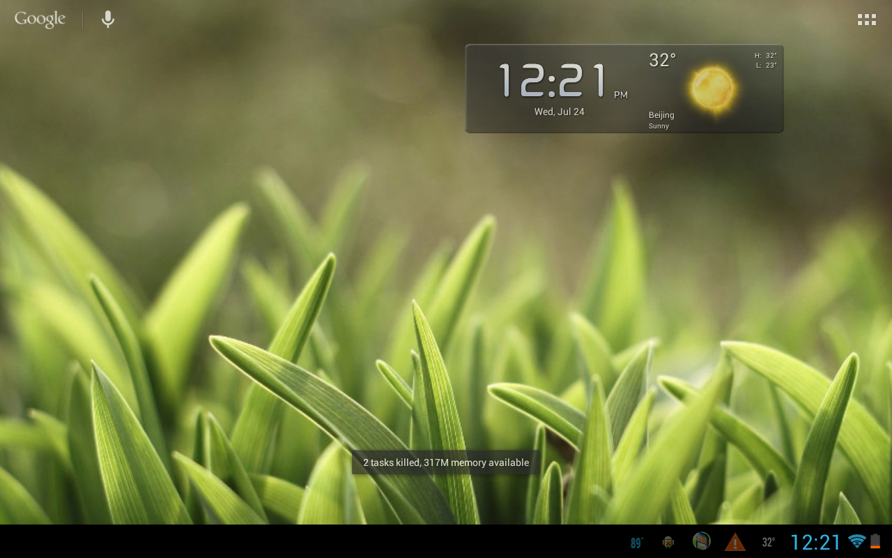Select the Google search logo
892x558 pixels.
pyautogui.click(x=39, y=19)
